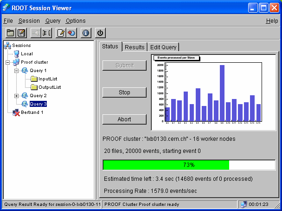
Task: Switch to the Results tab
Action: [x=135, y=47]
